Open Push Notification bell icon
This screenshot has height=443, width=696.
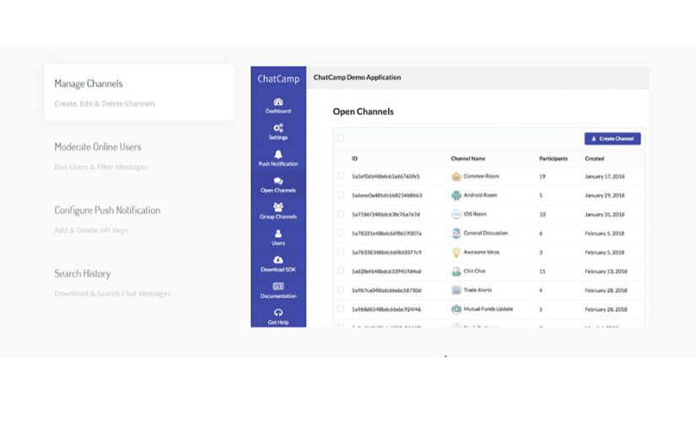point(278,154)
